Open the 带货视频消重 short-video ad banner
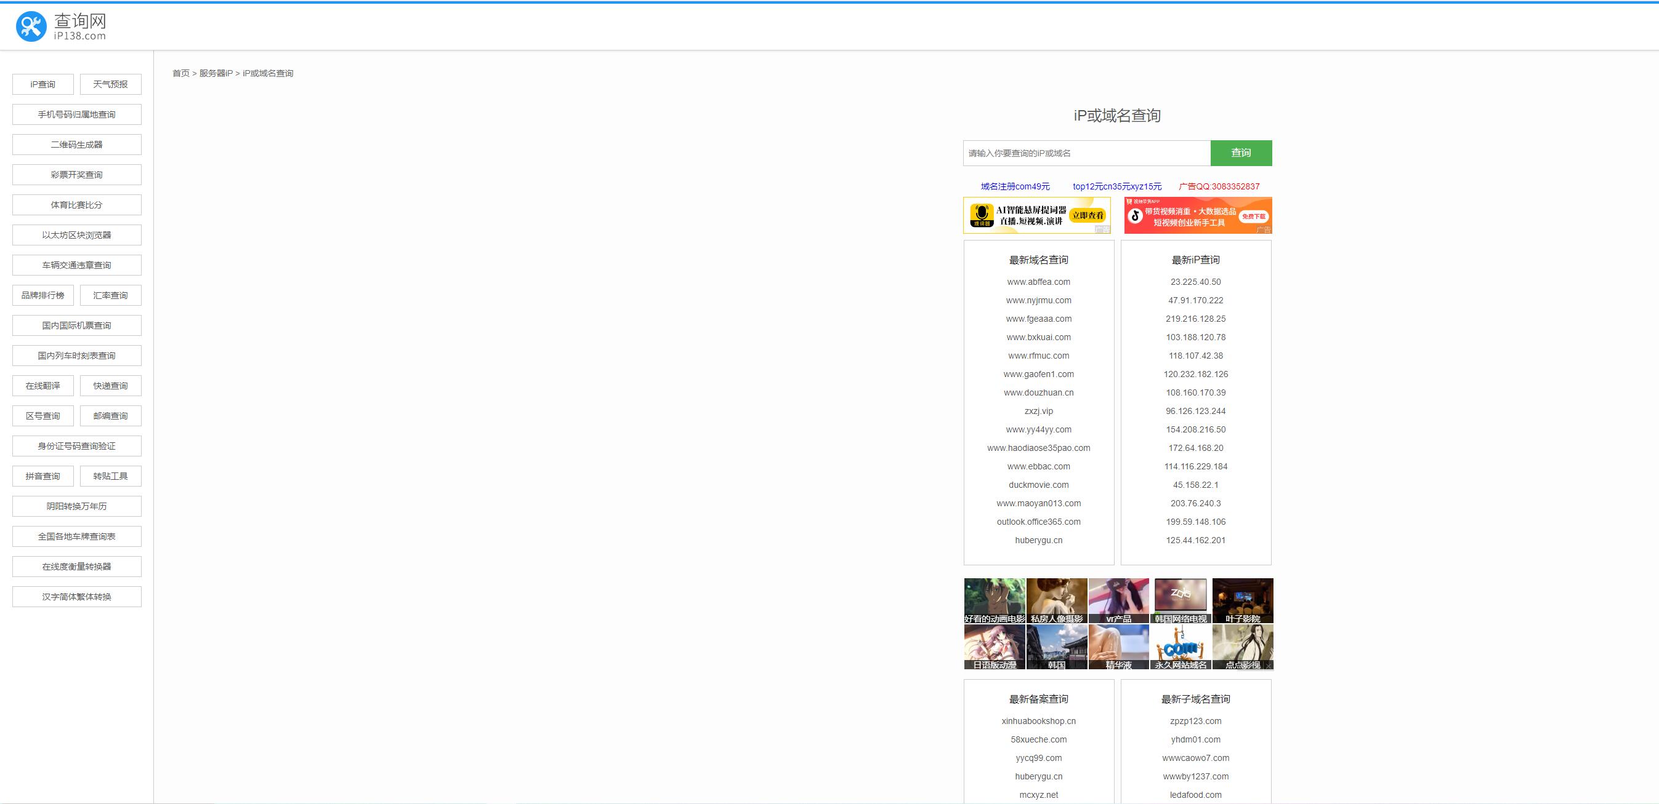Image resolution: width=1659 pixels, height=804 pixels. [x=1198, y=215]
